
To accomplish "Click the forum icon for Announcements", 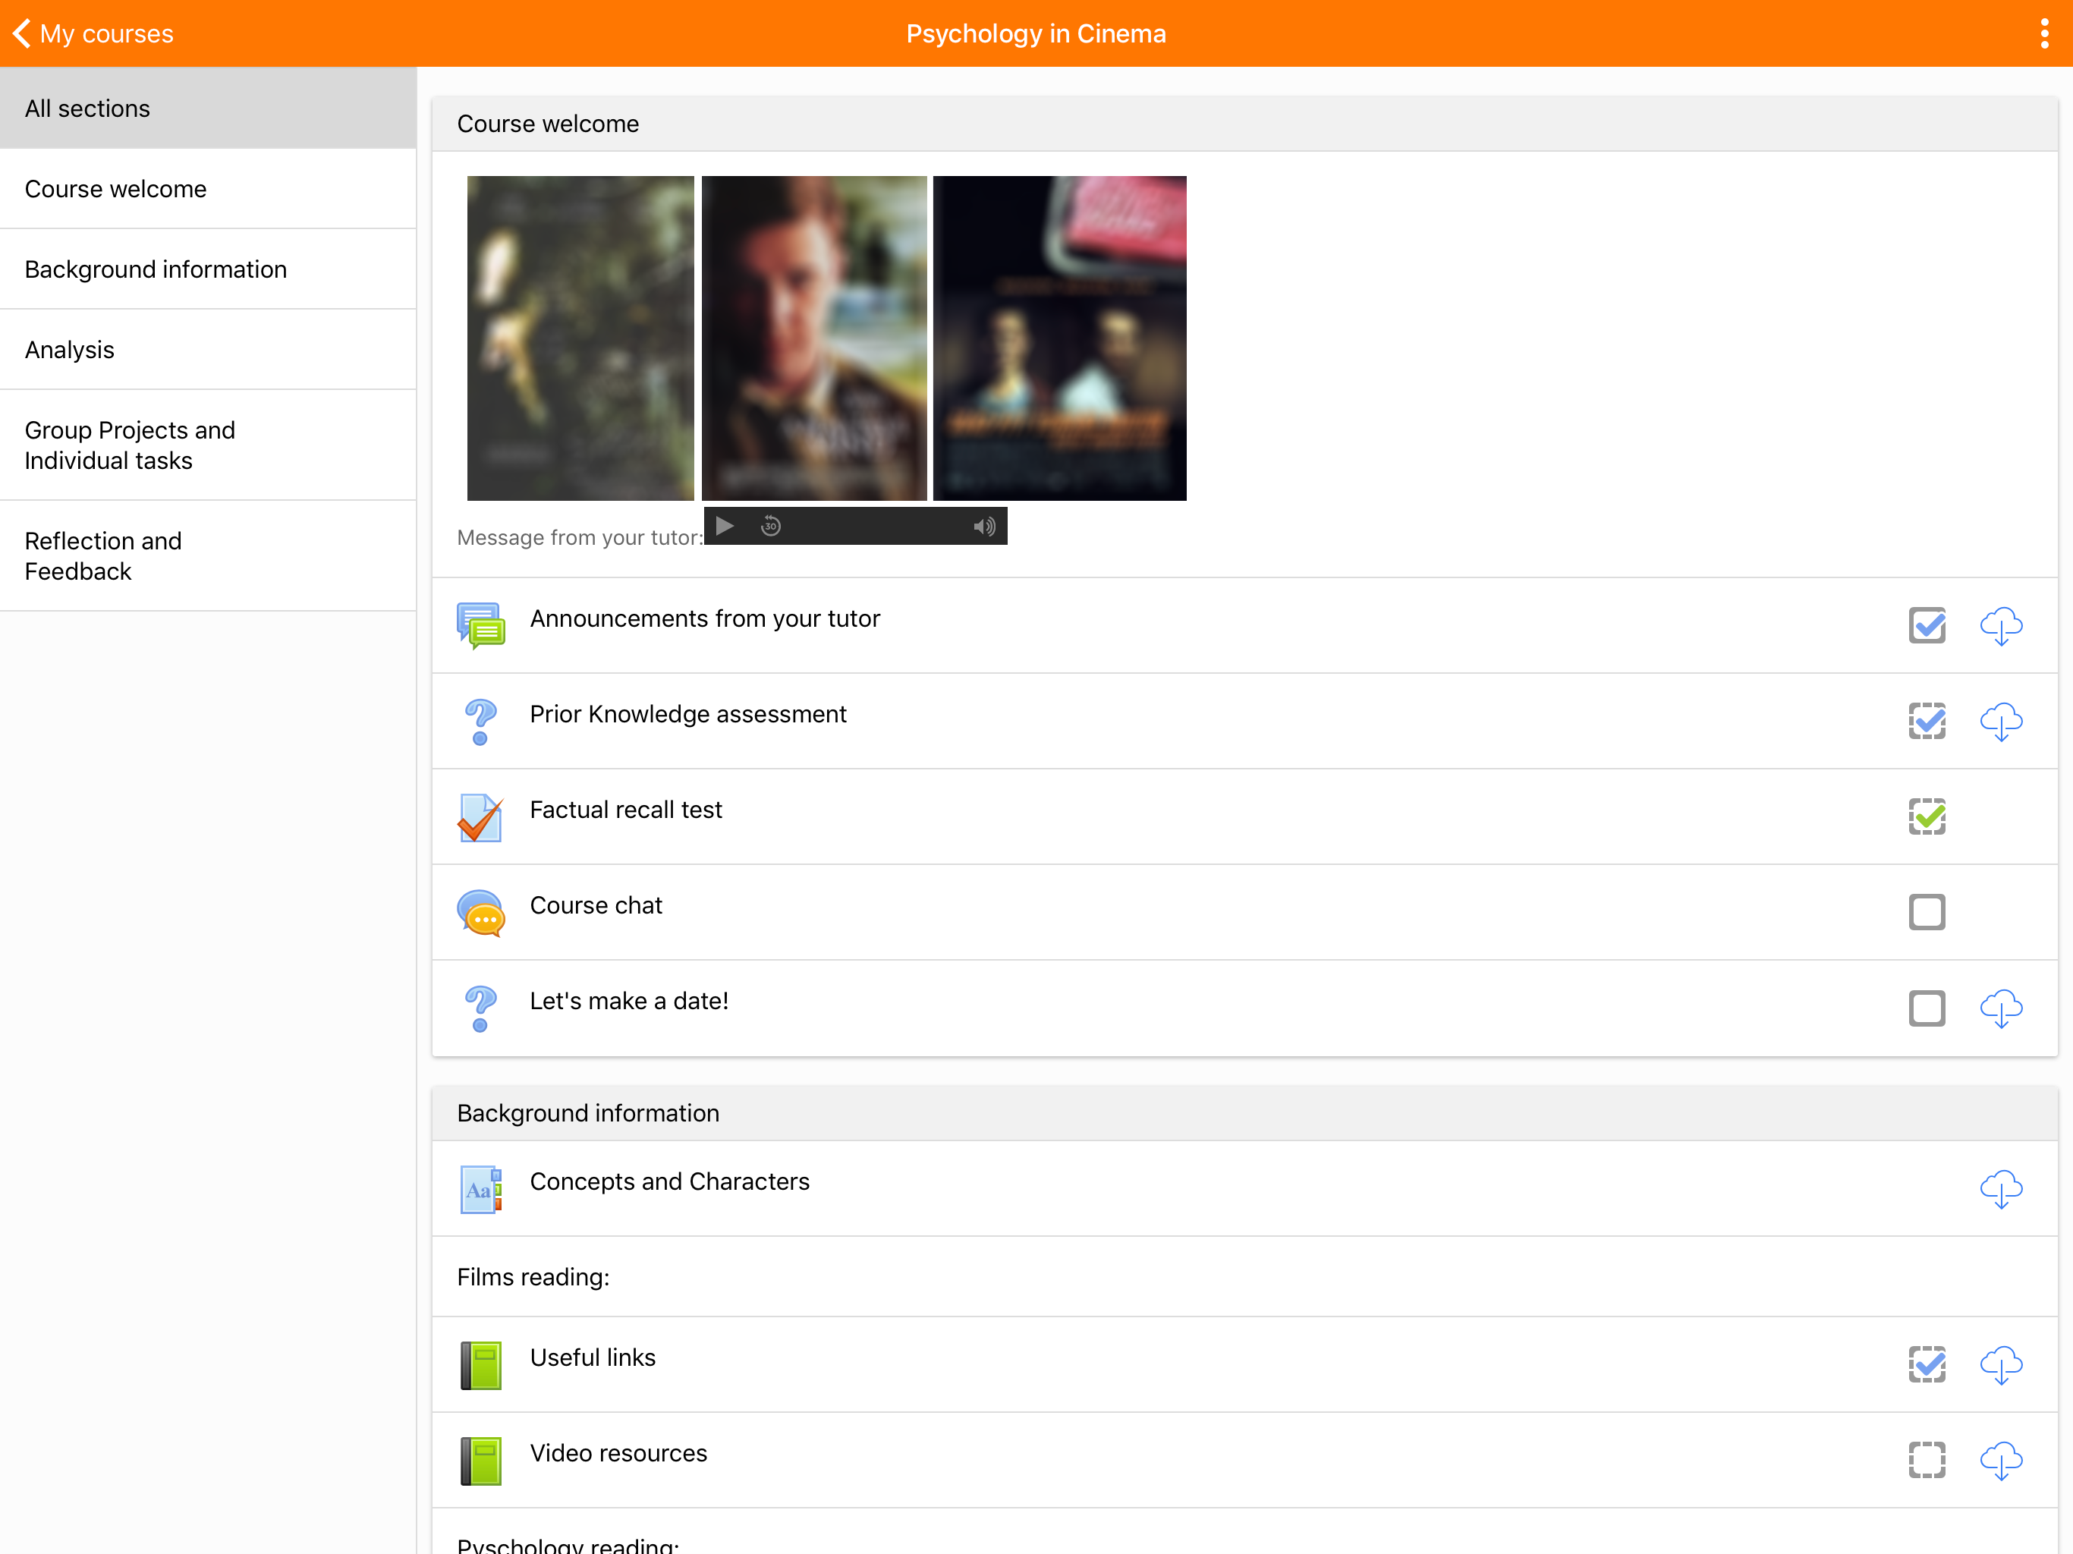I will [x=480, y=626].
